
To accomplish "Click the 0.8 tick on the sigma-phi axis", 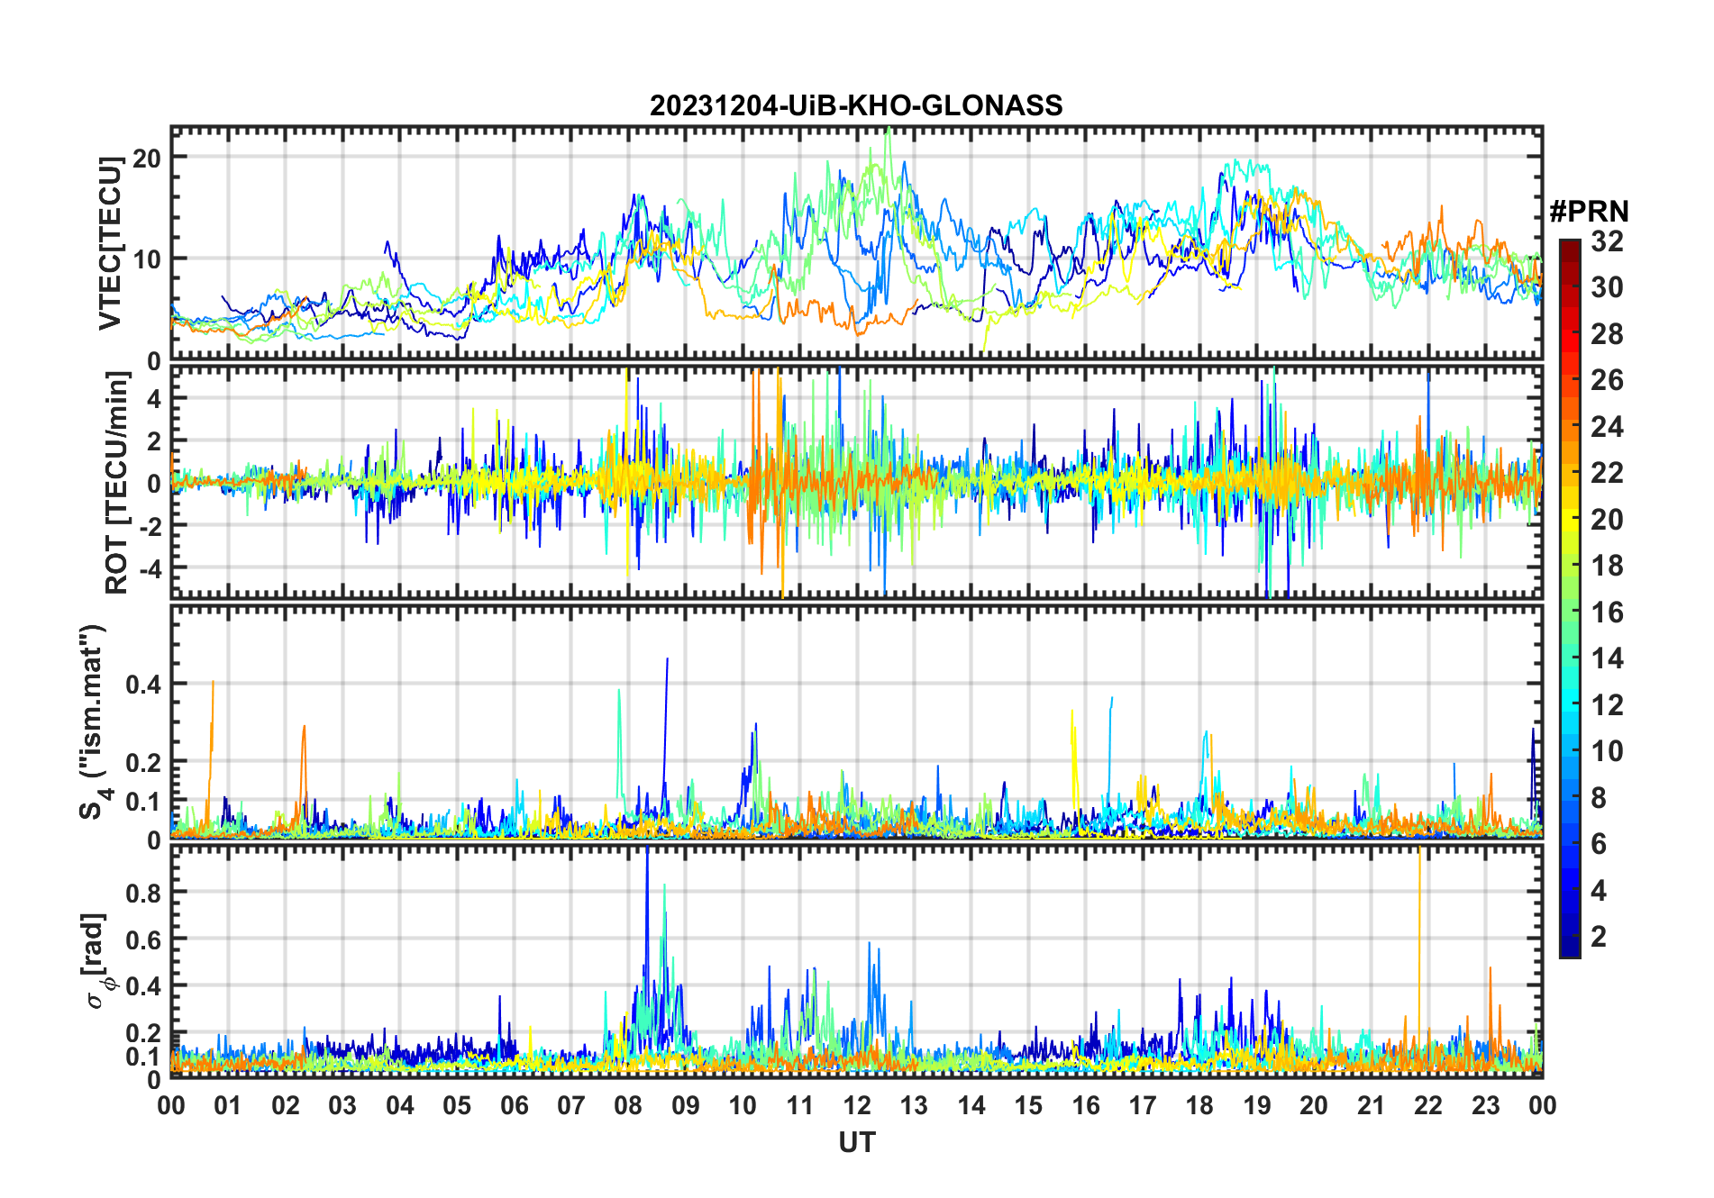I will [x=142, y=893].
